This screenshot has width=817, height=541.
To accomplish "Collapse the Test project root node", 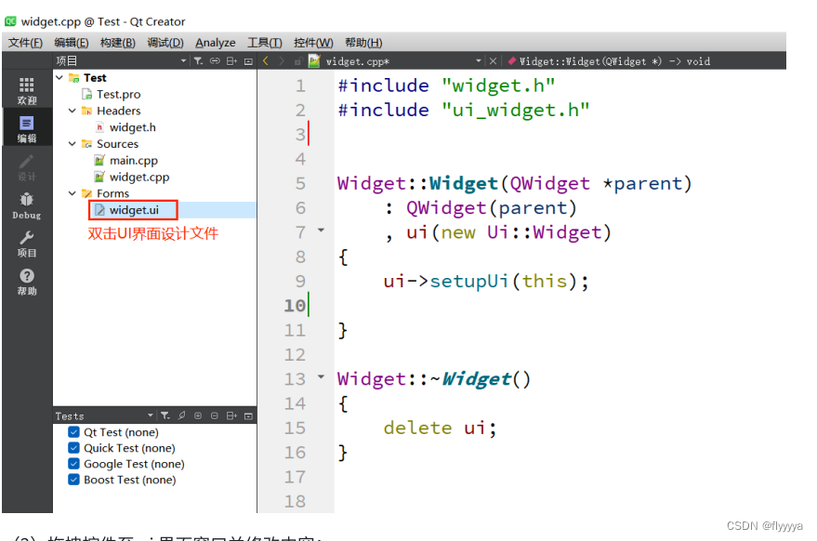I will coord(59,78).
